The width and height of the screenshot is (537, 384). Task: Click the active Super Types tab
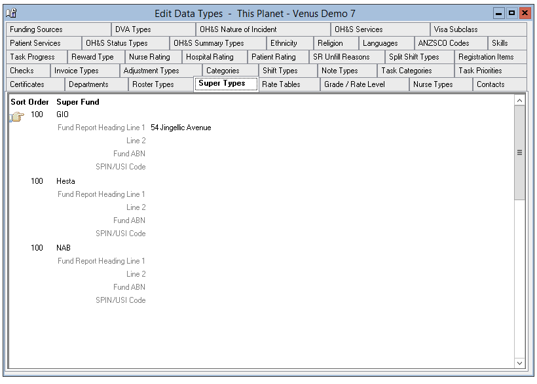(x=226, y=84)
